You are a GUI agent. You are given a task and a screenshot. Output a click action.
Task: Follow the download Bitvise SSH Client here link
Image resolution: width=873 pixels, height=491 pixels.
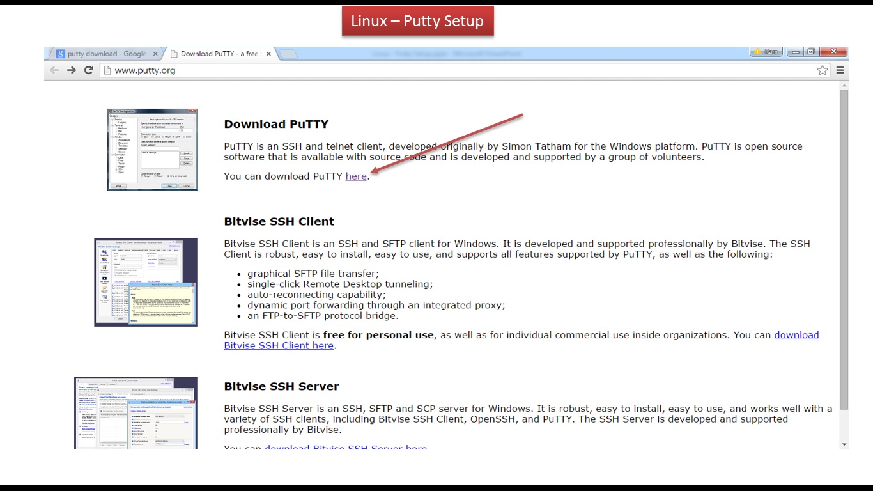coord(521,340)
